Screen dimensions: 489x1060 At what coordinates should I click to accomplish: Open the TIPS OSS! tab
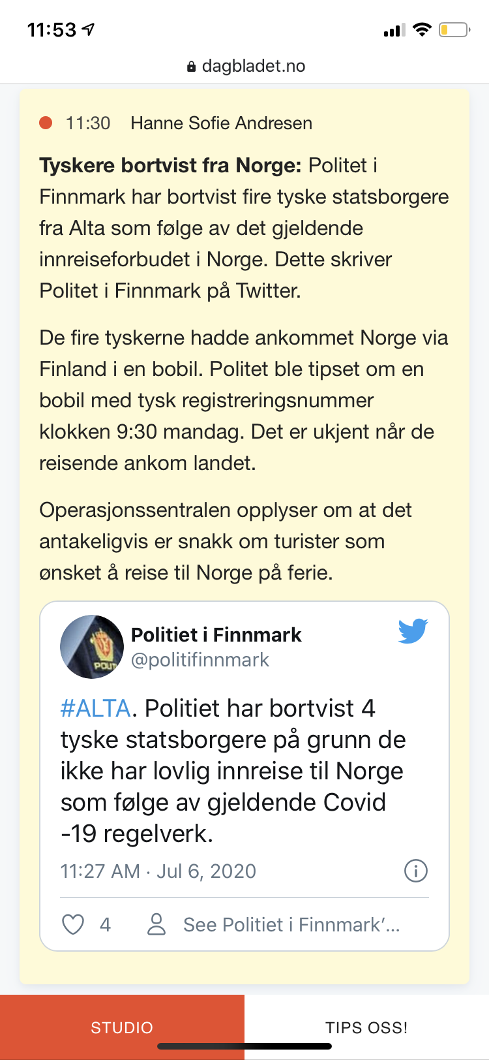point(366,1027)
